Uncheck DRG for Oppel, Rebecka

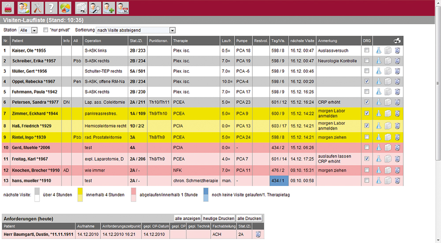(367, 82)
